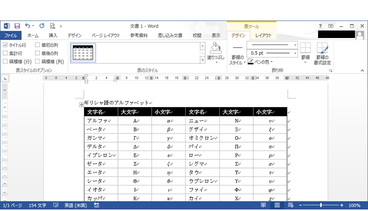Viewport: 368px width, 211px height.
Task: Click the Word application icon
Action: pyautogui.click(x=7, y=26)
